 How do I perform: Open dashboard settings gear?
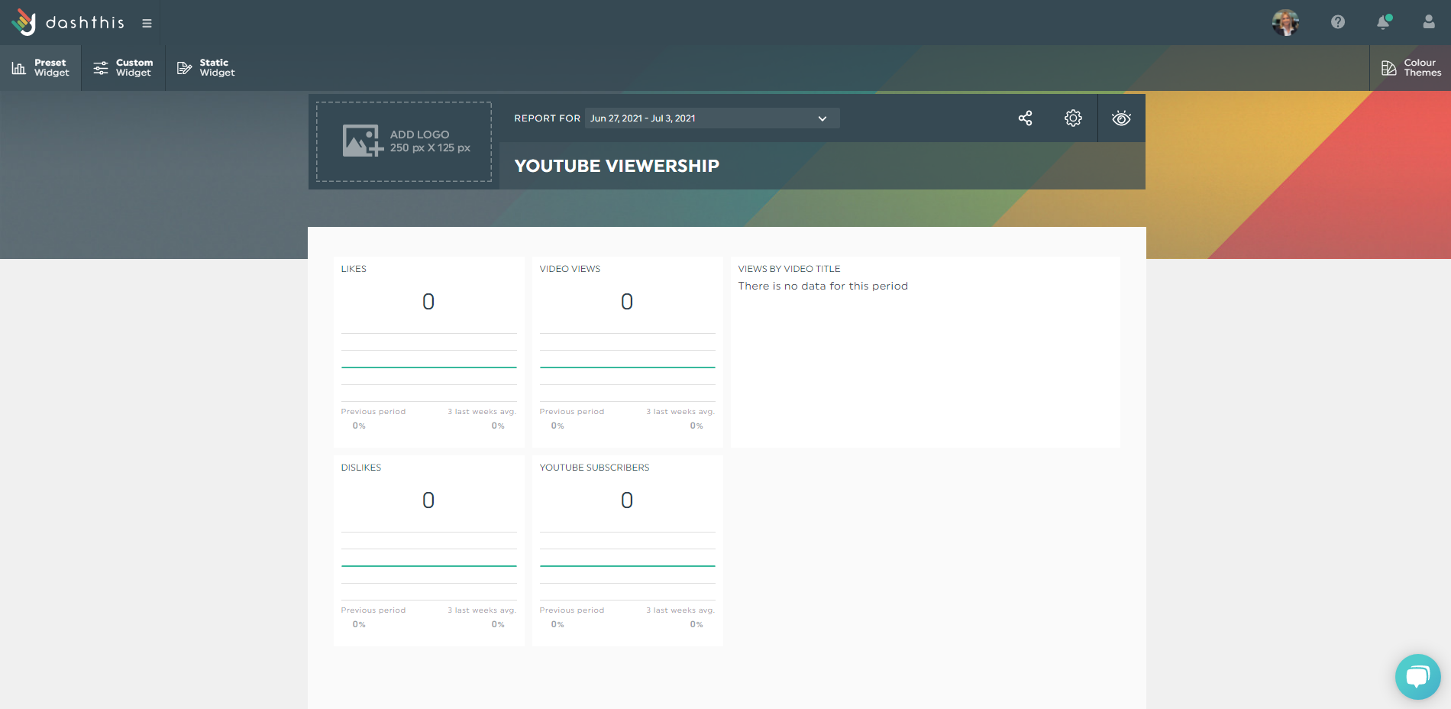click(1073, 118)
